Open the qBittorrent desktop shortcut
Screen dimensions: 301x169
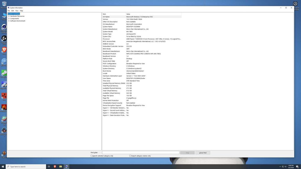pos(4,61)
